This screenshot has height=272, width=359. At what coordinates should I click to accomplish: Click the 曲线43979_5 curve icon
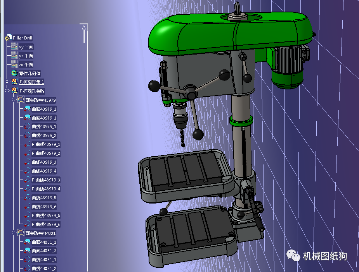27,198
